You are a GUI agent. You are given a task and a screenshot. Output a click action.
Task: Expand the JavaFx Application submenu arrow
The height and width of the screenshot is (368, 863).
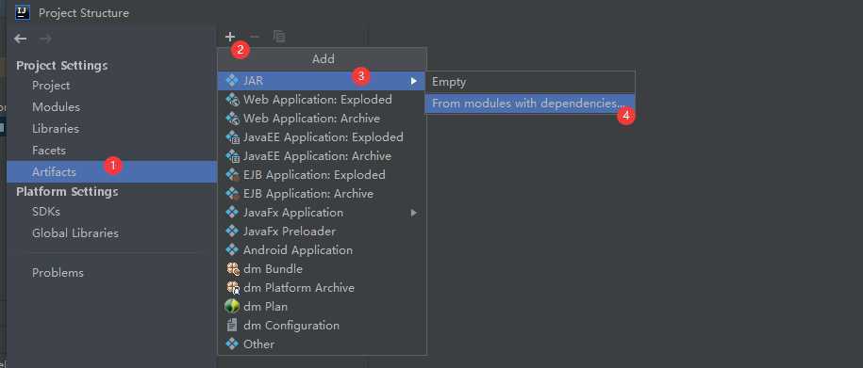(413, 213)
